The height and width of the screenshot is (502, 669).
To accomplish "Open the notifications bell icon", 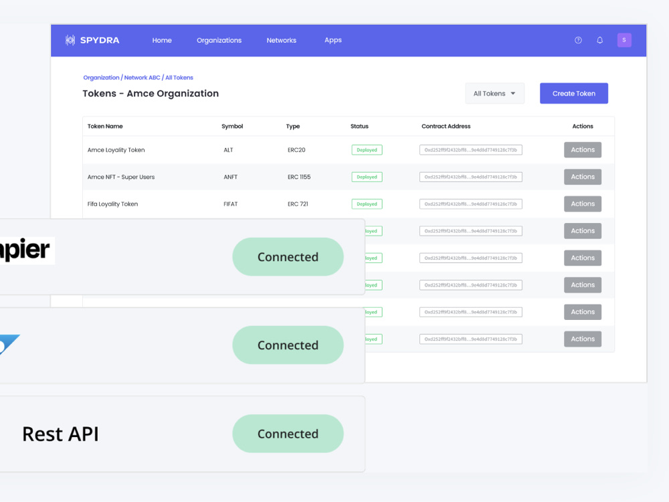I will [600, 40].
